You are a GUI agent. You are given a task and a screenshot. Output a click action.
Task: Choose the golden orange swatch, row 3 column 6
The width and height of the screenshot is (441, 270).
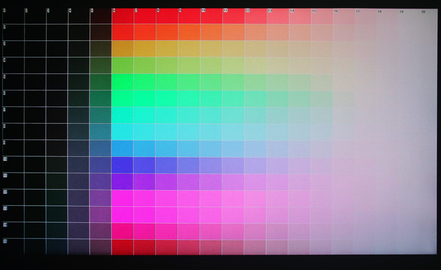tap(123, 49)
